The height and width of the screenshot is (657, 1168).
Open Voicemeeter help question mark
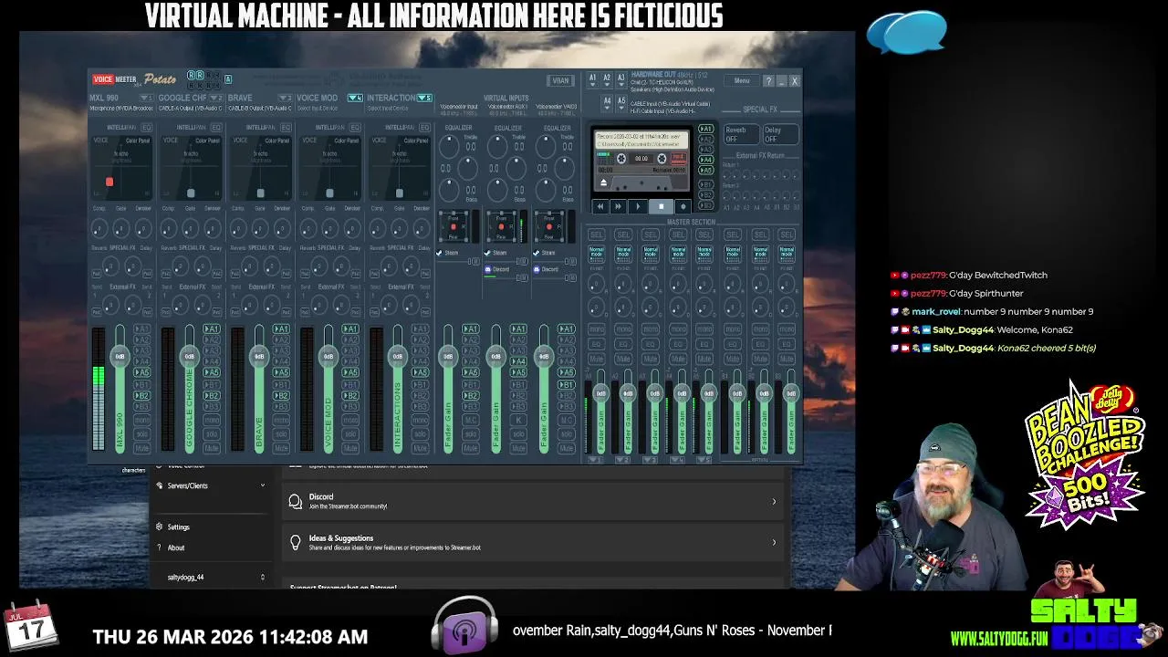[x=768, y=81]
